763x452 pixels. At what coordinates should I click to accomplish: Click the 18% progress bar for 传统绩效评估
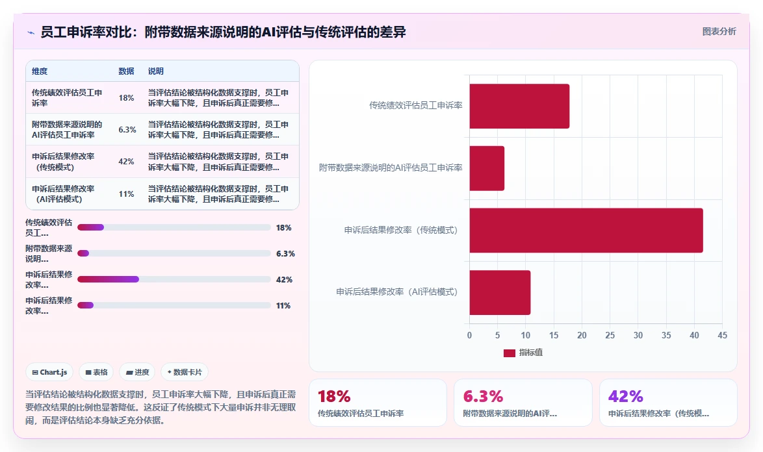(x=174, y=227)
